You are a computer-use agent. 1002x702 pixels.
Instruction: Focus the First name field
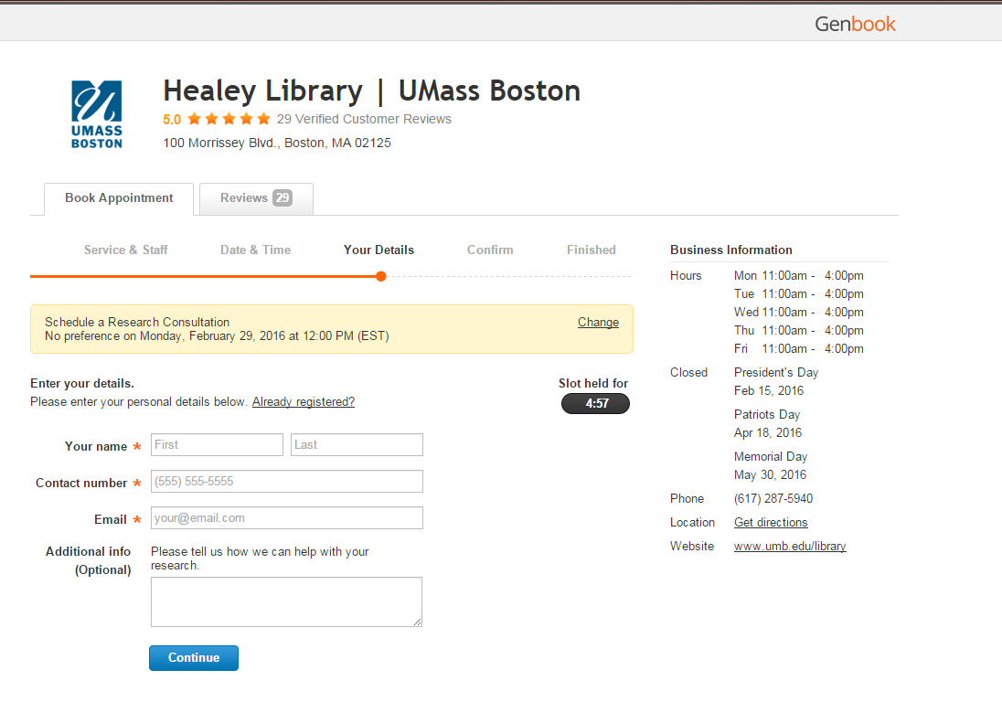[x=218, y=444]
